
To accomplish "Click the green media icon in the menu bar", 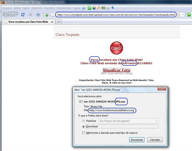I will [x=103, y=8].
